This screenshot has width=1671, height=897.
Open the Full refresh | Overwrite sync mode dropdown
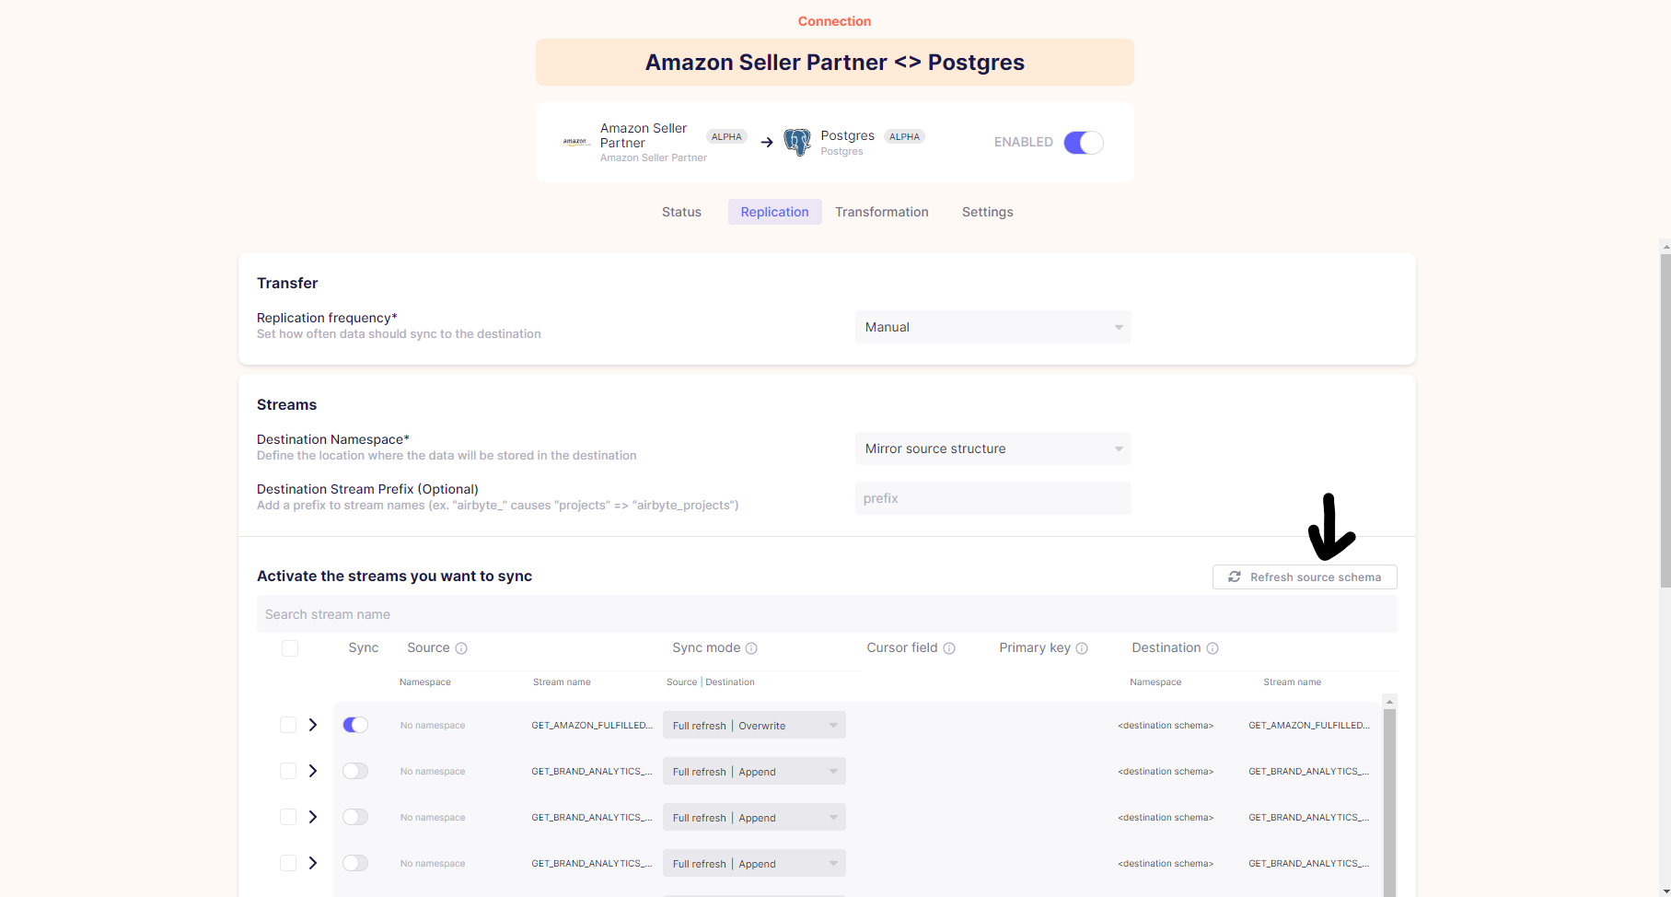pyautogui.click(x=754, y=725)
